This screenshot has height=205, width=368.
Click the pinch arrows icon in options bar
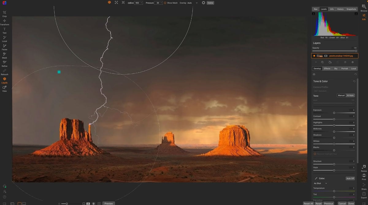click(x=123, y=2)
